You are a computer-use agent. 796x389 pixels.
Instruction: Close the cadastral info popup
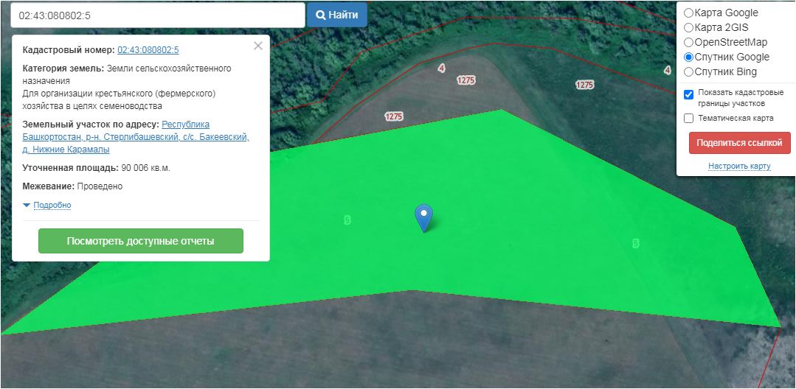pos(257,46)
